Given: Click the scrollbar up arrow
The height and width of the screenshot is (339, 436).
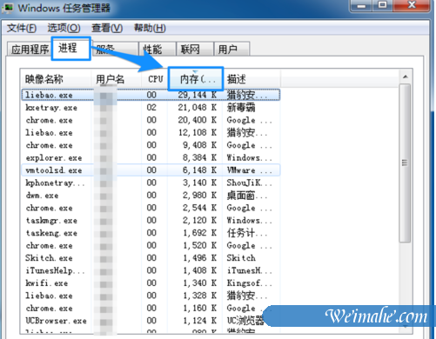Looking at the screenshot, I should (x=406, y=76).
